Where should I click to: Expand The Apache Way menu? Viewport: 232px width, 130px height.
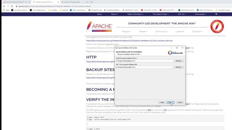160,14
